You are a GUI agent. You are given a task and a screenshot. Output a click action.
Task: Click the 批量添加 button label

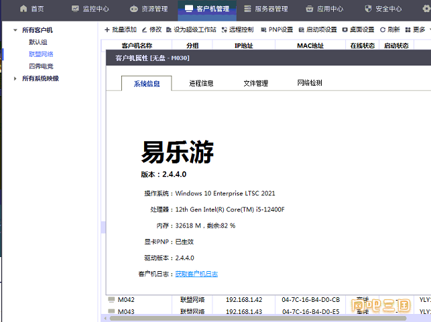click(124, 29)
